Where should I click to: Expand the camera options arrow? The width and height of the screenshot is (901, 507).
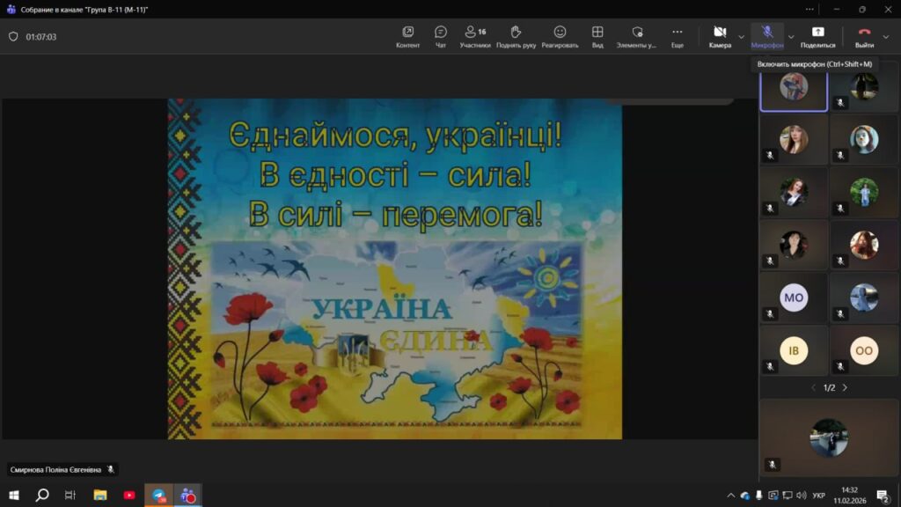click(741, 37)
